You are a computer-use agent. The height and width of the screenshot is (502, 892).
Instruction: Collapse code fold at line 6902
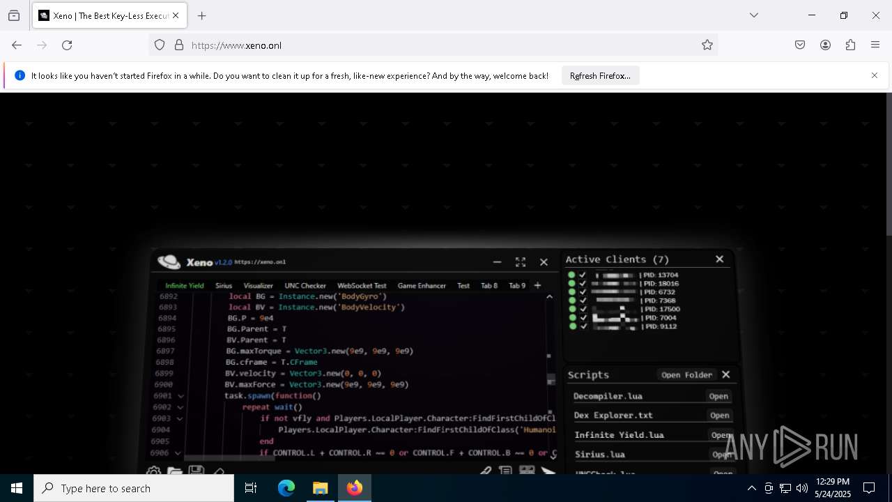point(180,407)
